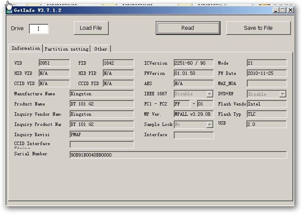The height and width of the screenshot is (214, 302).
Task: Click the GetInfo title bar app icon
Action: point(9,11)
